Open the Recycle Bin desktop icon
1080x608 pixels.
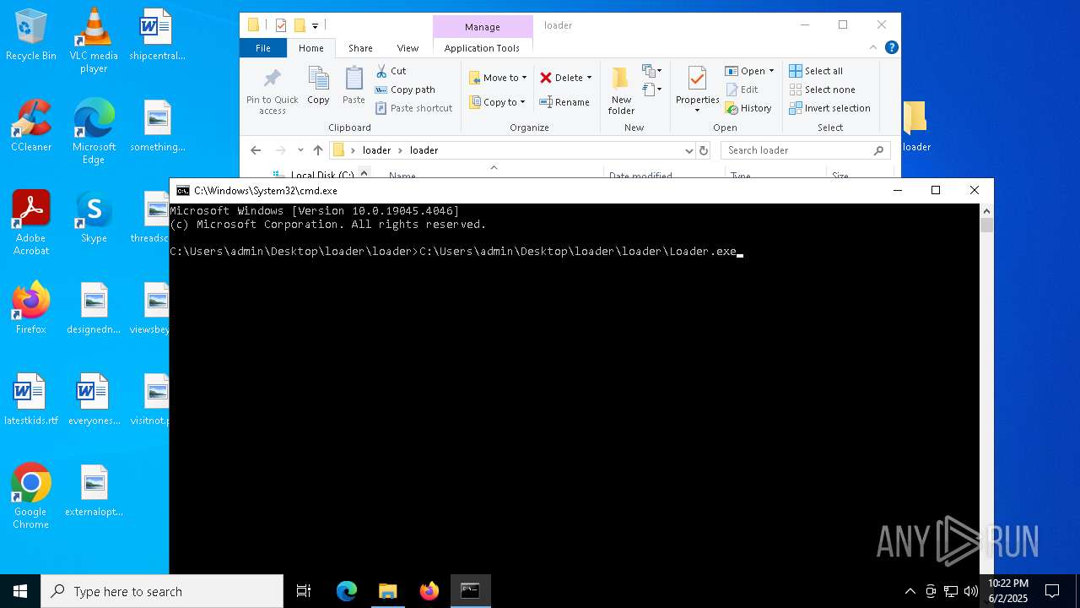[31, 35]
